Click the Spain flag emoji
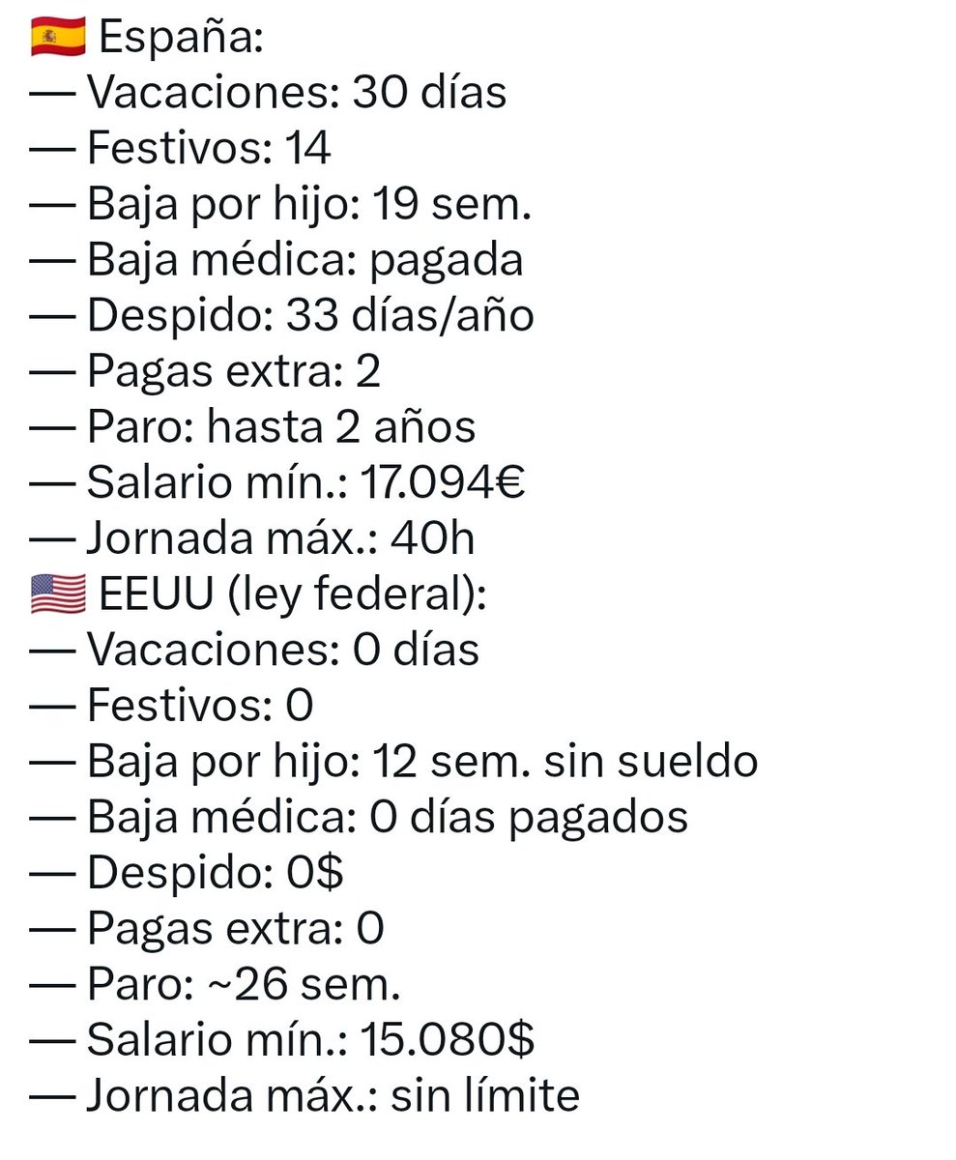 (x=59, y=40)
